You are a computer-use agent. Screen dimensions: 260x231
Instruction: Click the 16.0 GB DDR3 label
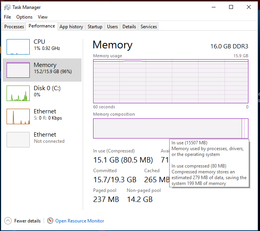coord(229,46)
